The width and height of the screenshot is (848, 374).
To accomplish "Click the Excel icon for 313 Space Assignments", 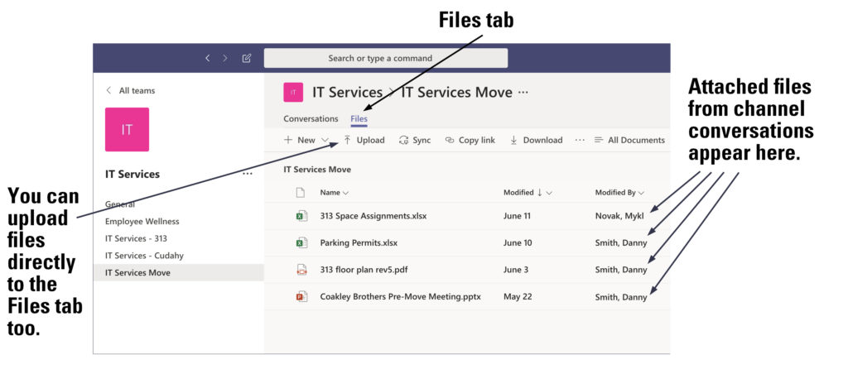I will point(301,216).
